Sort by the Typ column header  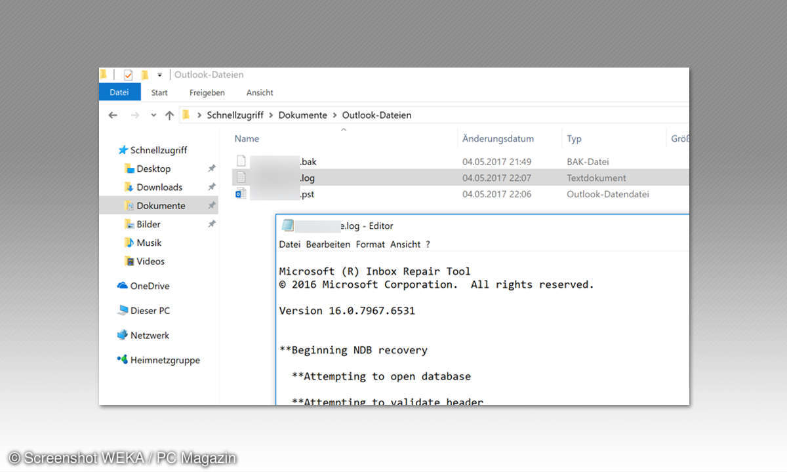(575, 138)
